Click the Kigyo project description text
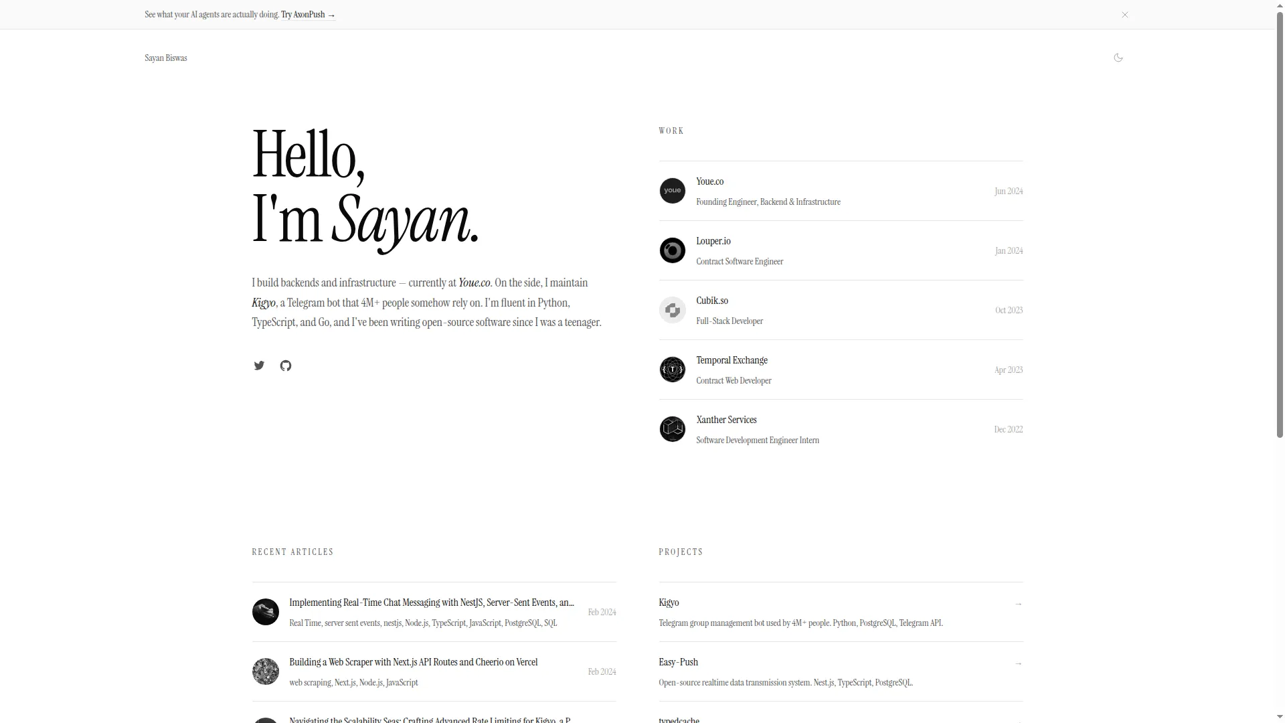Viewport: 1285px width, 723px height. [x=800, y=623]
